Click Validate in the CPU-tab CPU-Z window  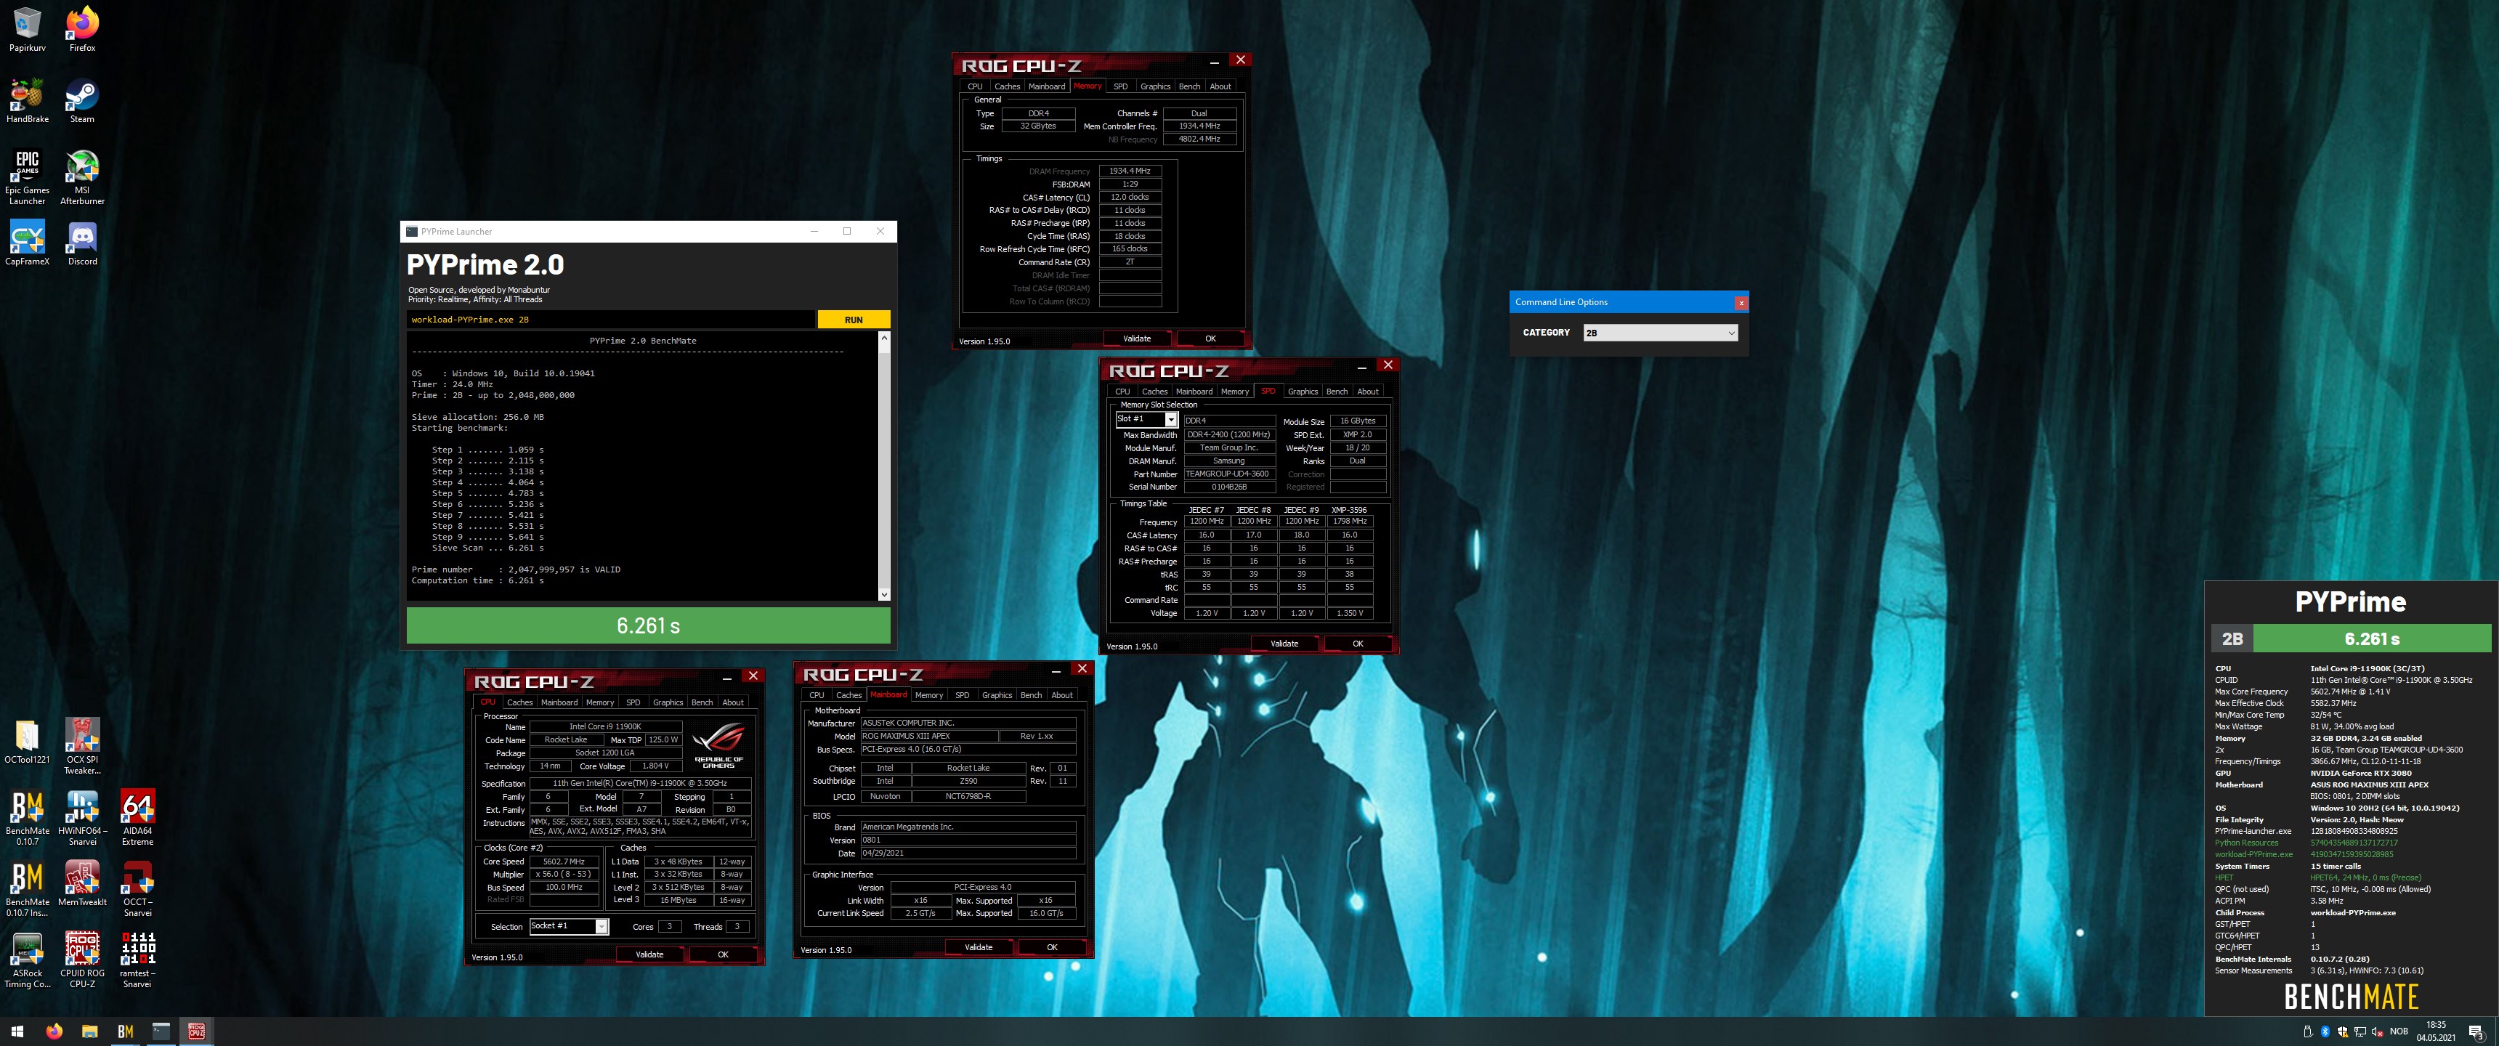(x=650, y=954)
